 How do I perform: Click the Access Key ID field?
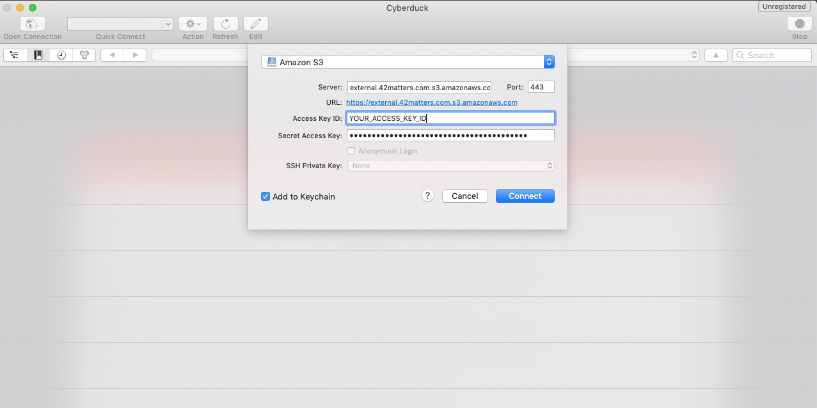(x=450, y=118)
